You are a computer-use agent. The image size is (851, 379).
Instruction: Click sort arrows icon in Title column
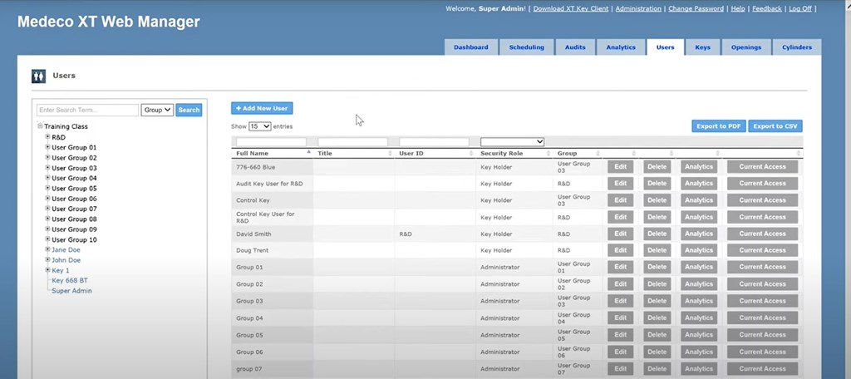[x=391, y=154]
